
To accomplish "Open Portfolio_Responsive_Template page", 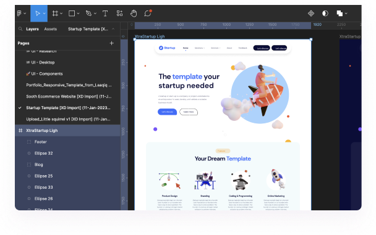I will (67, 85).
